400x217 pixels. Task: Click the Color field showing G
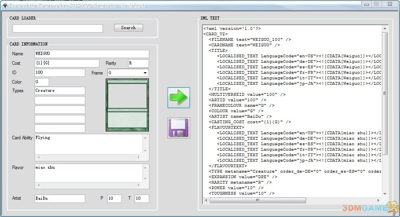pos(42,82)
